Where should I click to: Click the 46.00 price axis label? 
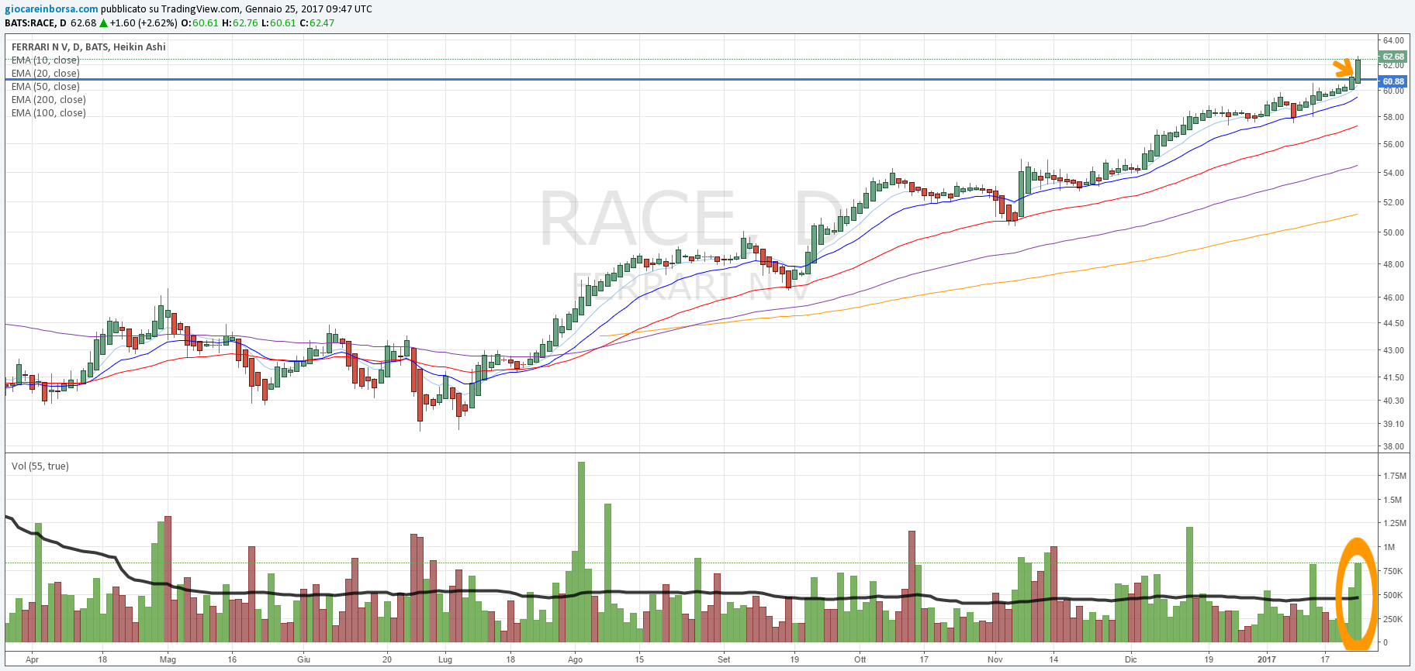coord(1393,298)
